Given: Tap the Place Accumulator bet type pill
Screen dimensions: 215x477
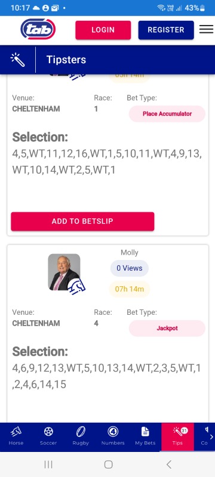Looking at the screenshot, I should point(167,114).
